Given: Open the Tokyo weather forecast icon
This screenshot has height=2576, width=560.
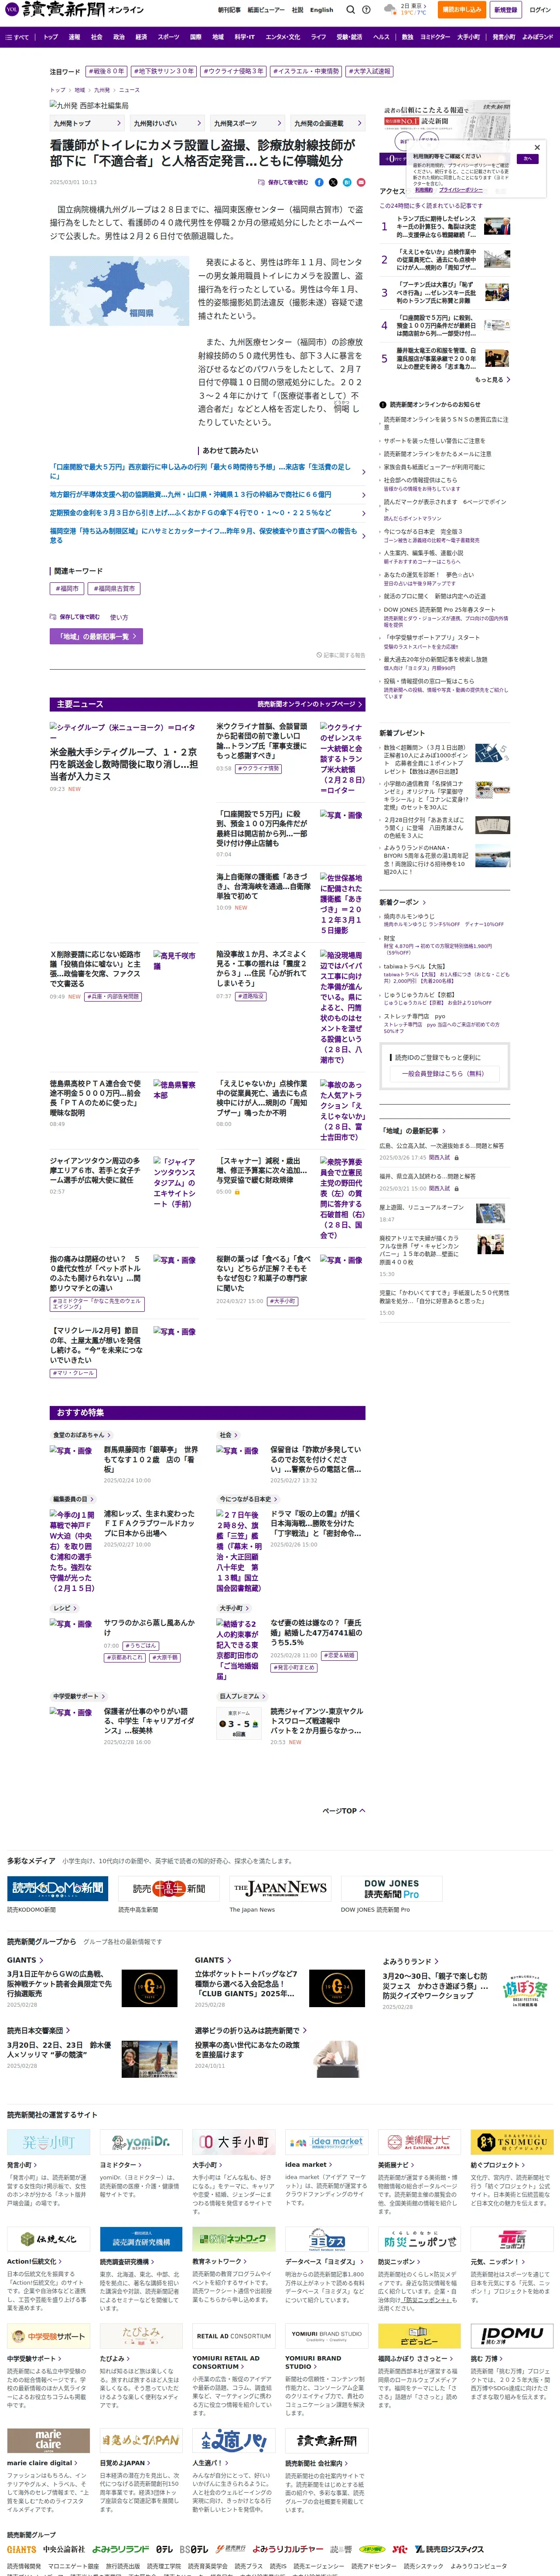Looking at the screenshot, I should (389, 10).
